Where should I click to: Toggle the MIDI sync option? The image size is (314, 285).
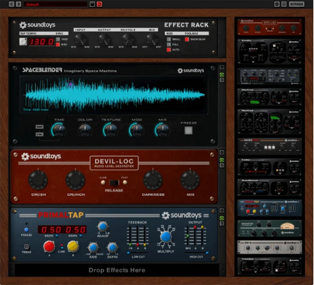tap(58, 44)
